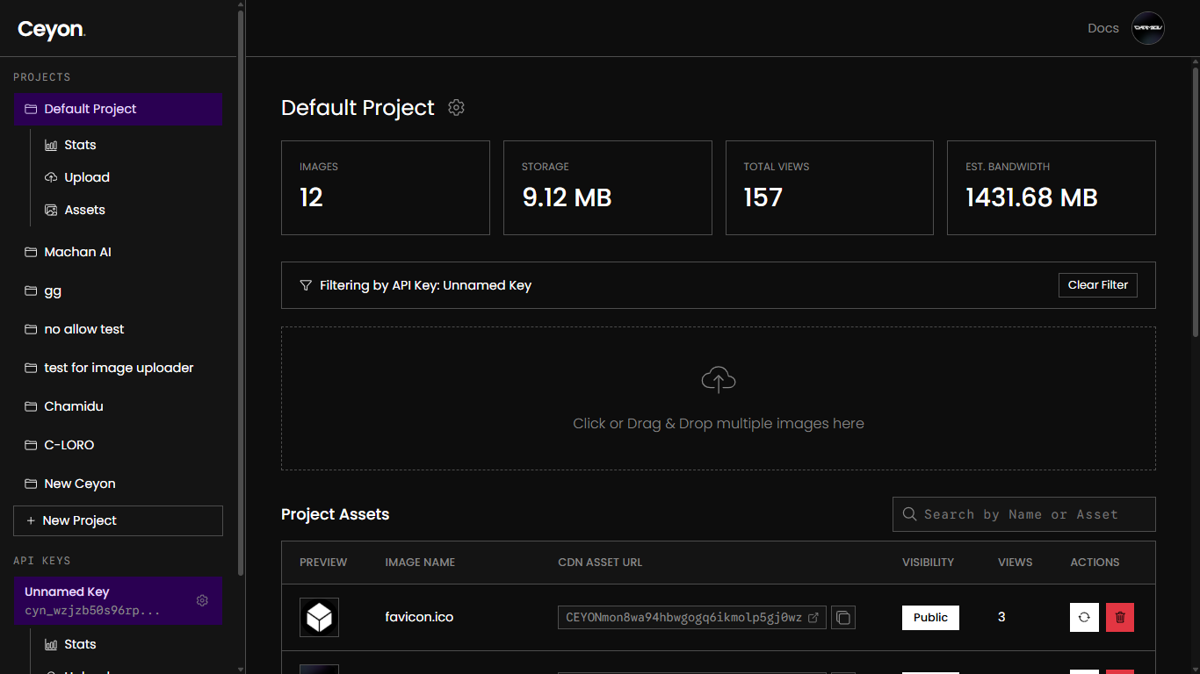The height and width of the screenshot is (674, 1200).
Task: Click the Total Views card
Action: (x=829, y=188)
